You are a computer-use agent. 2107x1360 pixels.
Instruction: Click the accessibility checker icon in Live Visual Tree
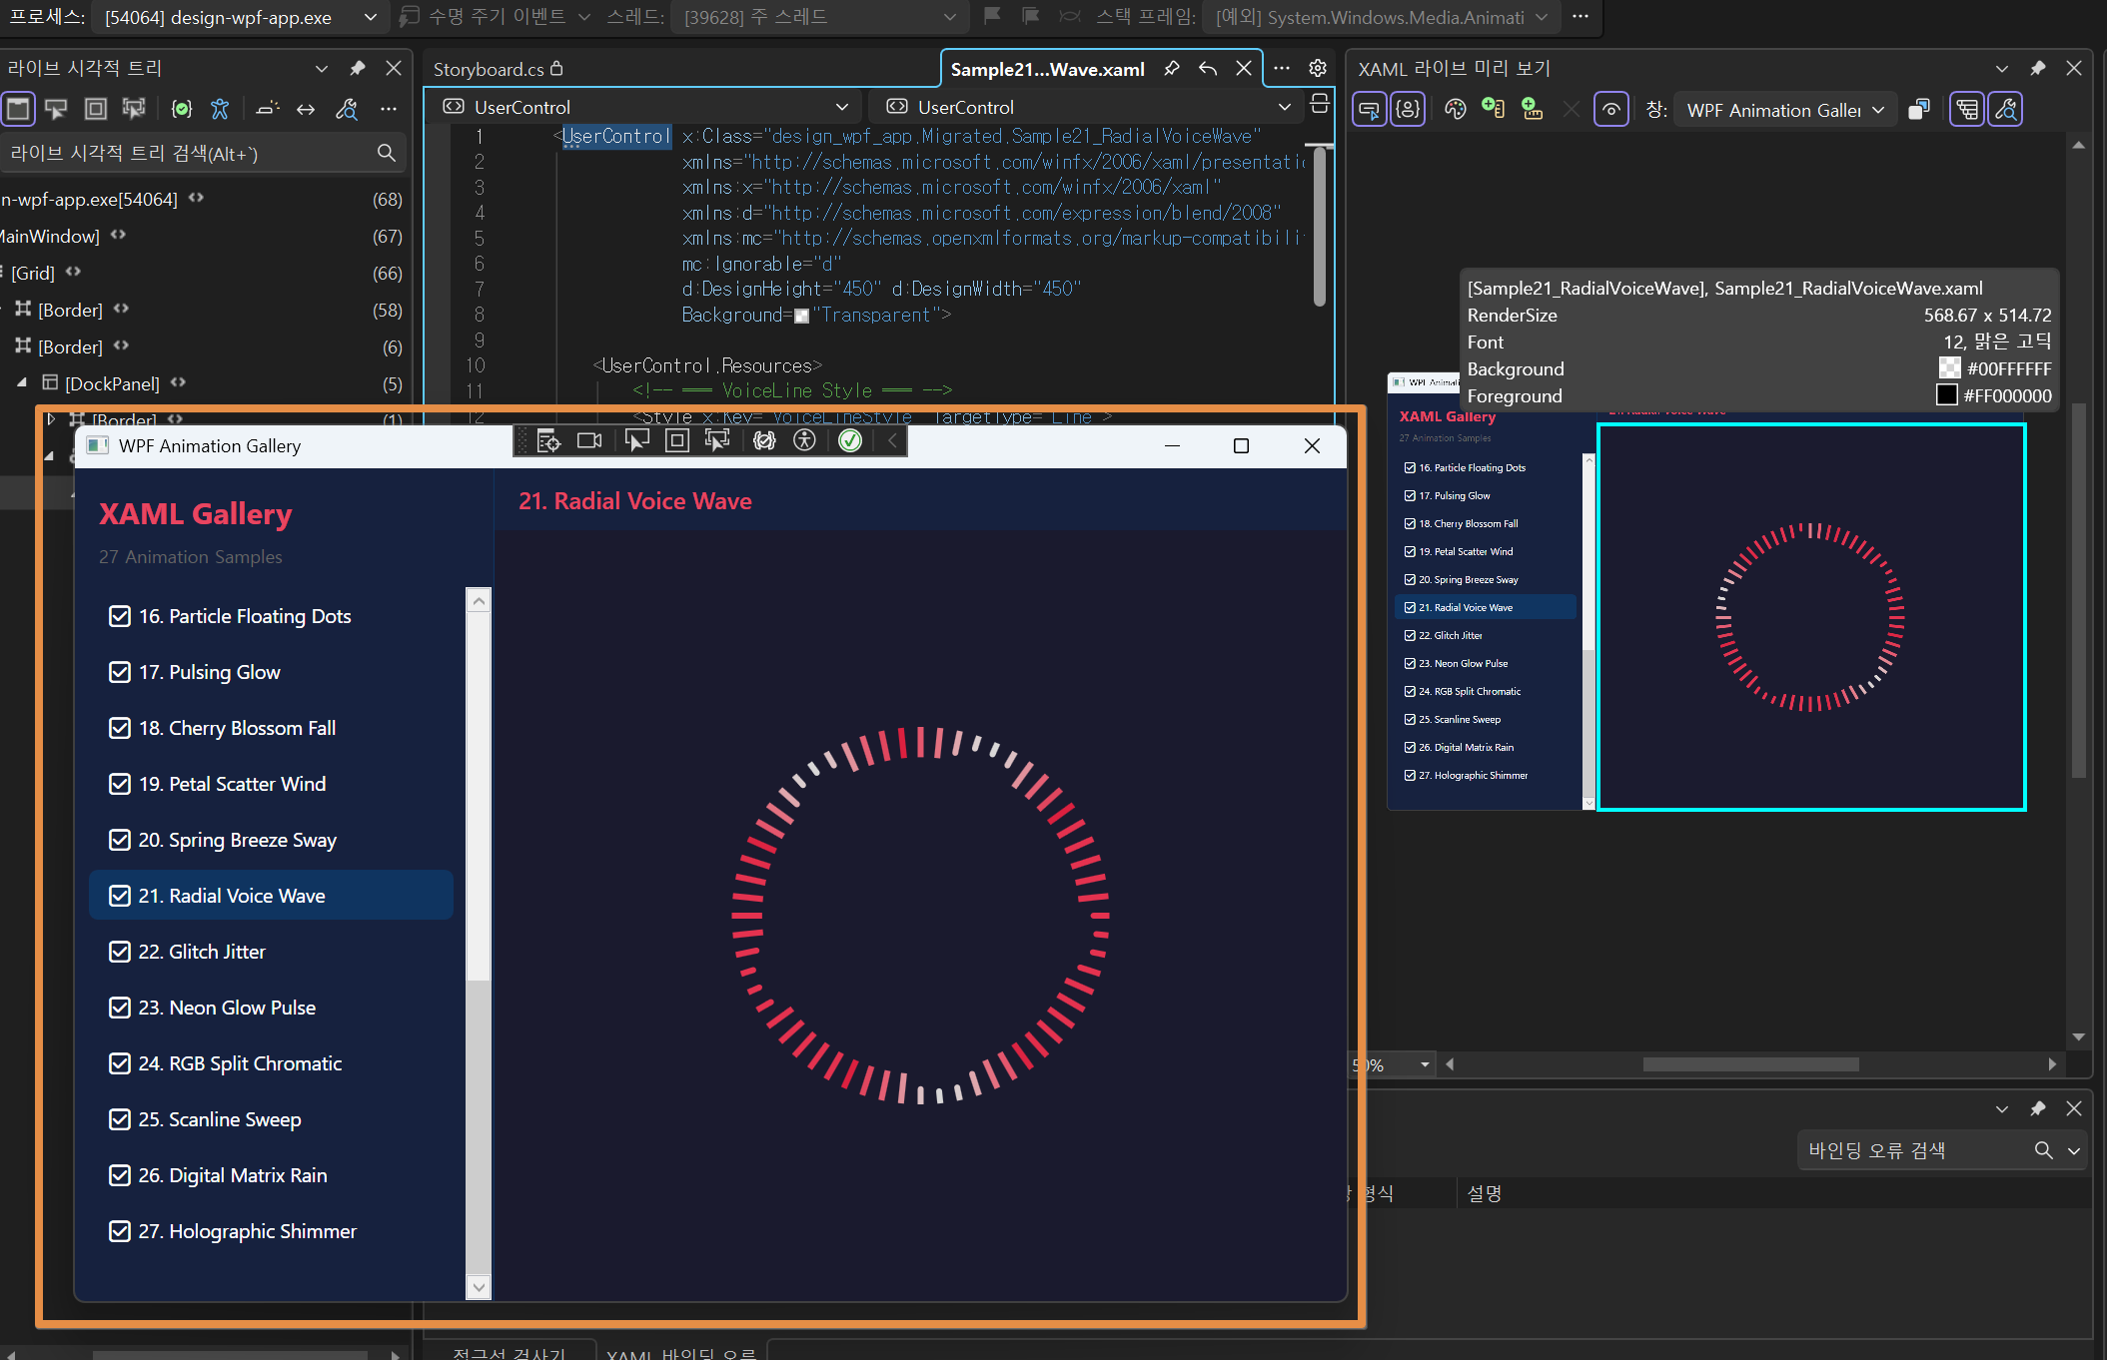tap(220, 109)
